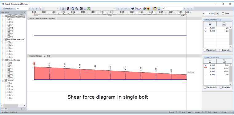Uncheck internal force Vz checkbox
Screen dimensions: 234x115
9,69
